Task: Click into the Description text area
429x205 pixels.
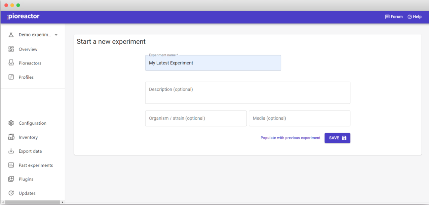Action: pos(247,93)
